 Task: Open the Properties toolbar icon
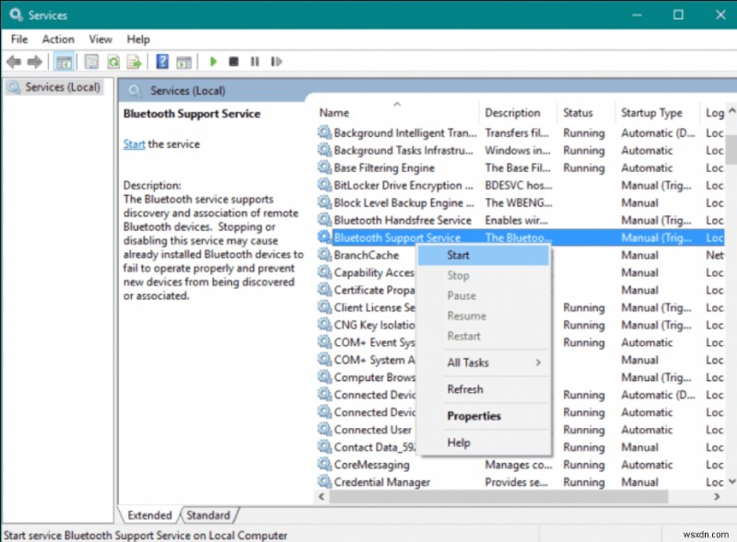[x=89, y=62]
